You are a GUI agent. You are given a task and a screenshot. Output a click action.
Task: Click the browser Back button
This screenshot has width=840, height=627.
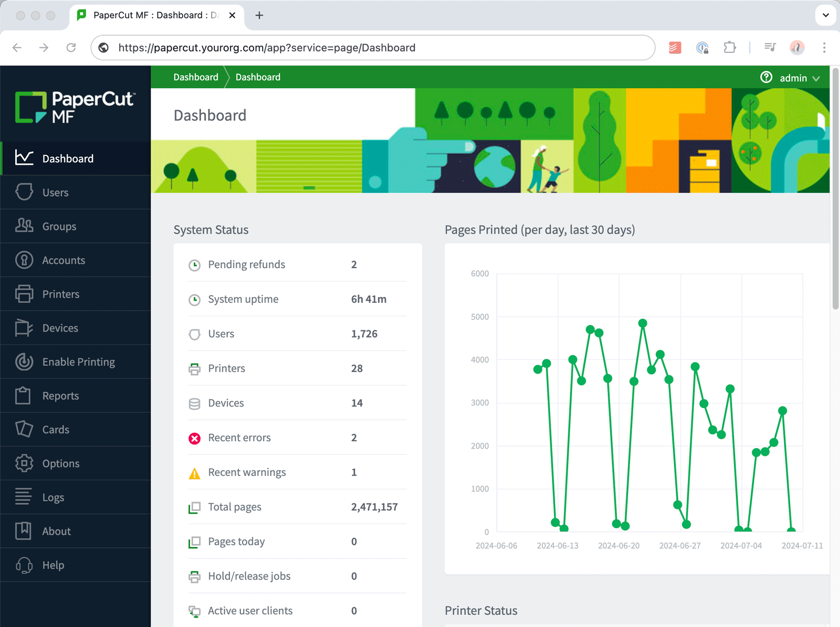point(17,48)
